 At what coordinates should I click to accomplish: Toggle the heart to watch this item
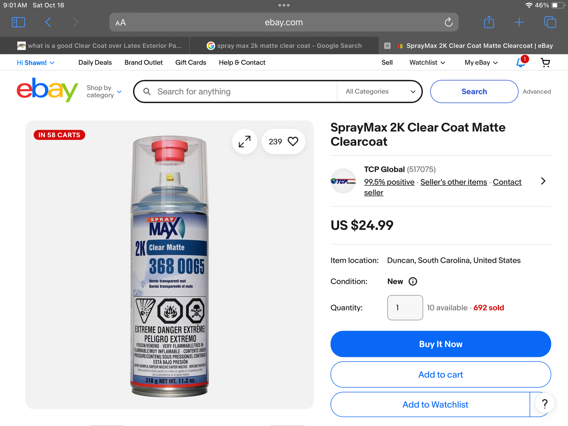(x=293, y=141)
